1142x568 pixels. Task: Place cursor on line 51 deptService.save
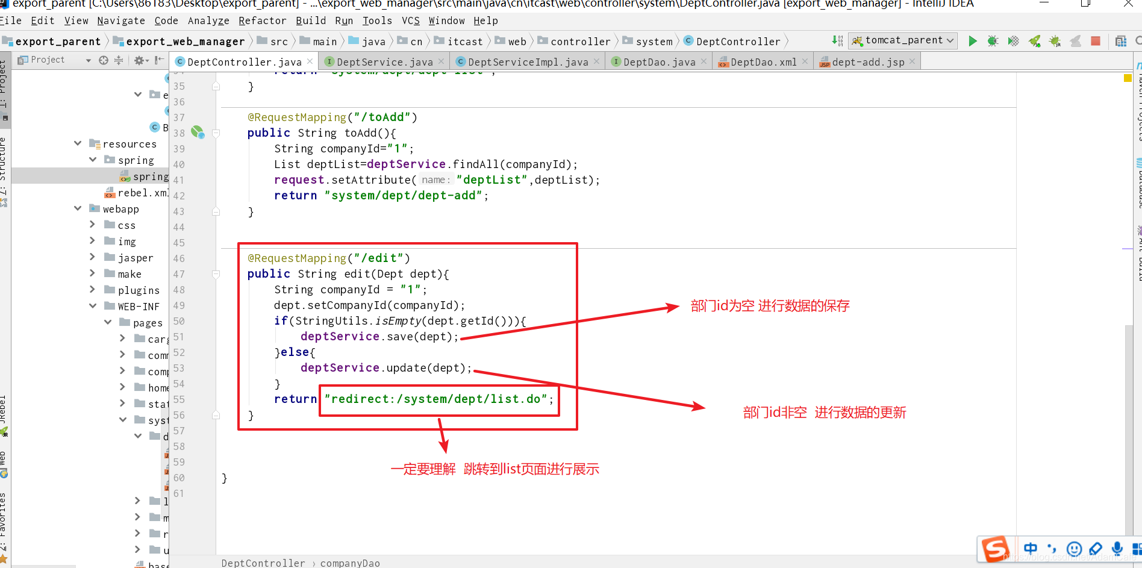click(x=379, y=336)
